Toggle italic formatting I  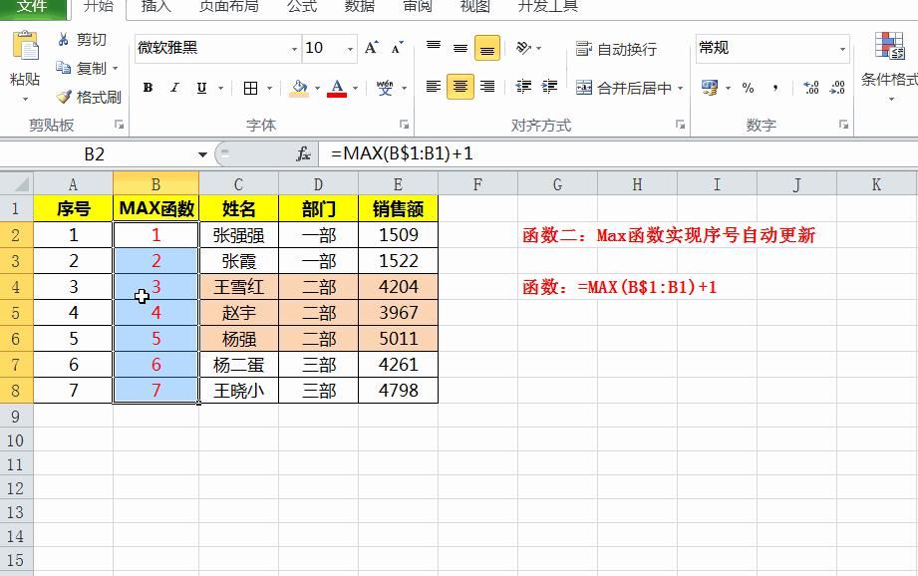pyautogui.click(x=174, y=88)
